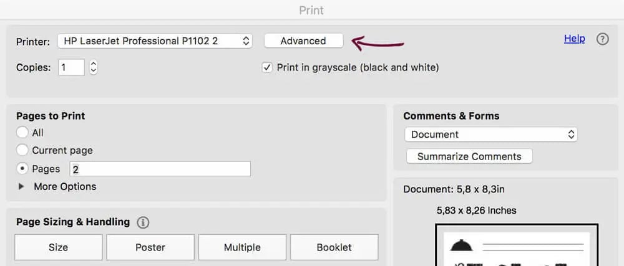Open the Comments & Forms Document dropdown

click(x=490, y=135)
